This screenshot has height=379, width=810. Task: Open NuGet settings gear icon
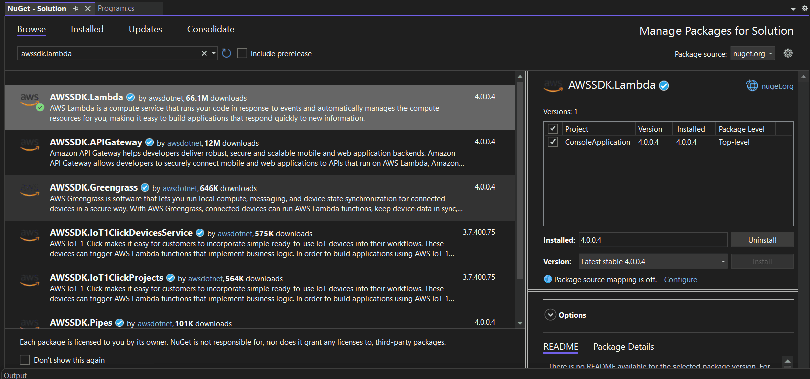(788, 53)
